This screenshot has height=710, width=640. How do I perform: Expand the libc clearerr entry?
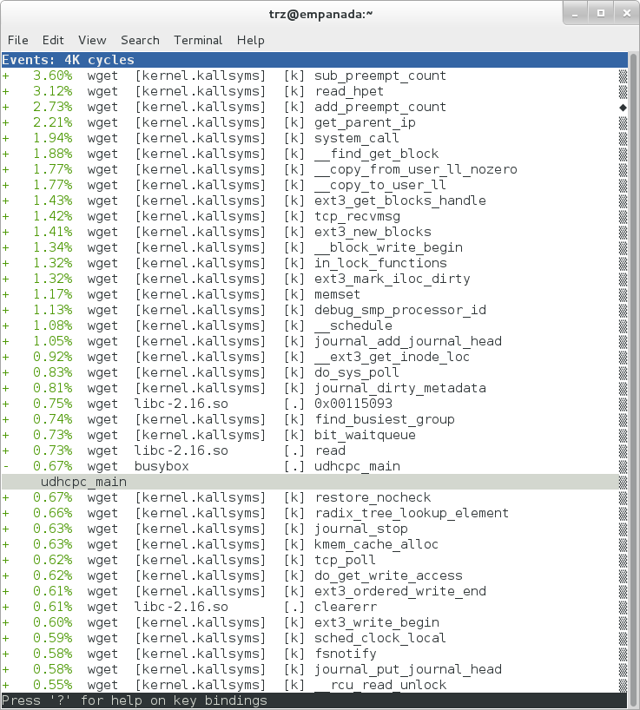click(6, 607)
